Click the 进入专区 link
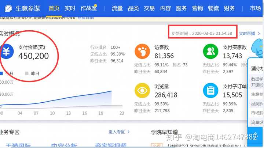264x148 pixels. 117,132
